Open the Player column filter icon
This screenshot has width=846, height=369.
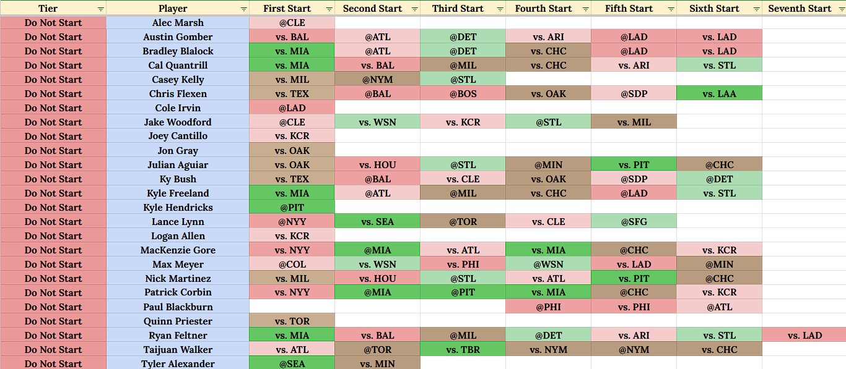pyautogui.click(x=243, y=9)
